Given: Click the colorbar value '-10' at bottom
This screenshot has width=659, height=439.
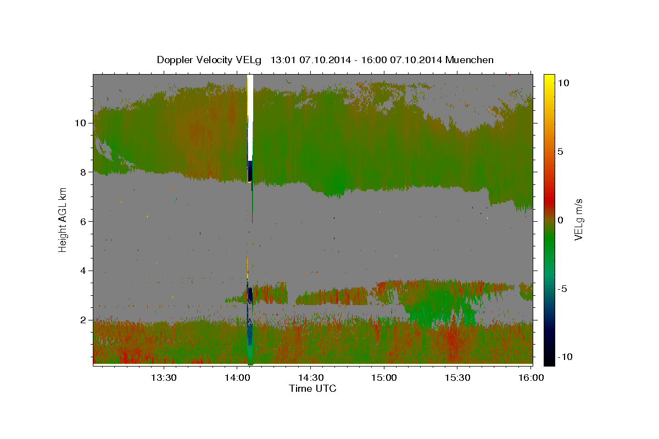Looking at the screenshot, I should click(x=565, y=357).
